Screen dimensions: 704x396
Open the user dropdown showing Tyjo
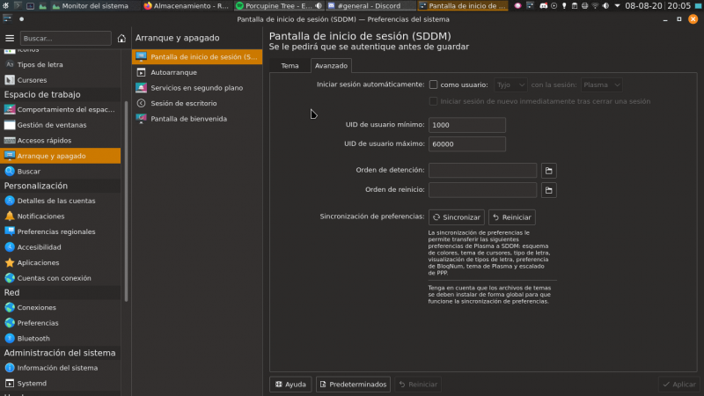coord(510,84)
